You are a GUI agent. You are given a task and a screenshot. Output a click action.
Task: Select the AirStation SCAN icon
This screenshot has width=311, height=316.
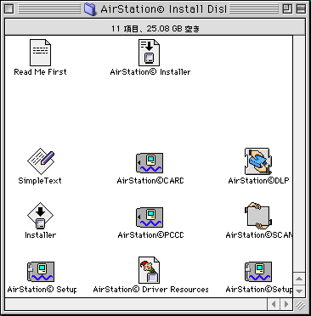(258, 216)
